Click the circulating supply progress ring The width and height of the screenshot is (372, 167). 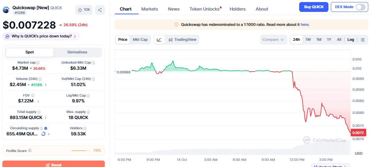pyautogui.click(x=43, y=134)
